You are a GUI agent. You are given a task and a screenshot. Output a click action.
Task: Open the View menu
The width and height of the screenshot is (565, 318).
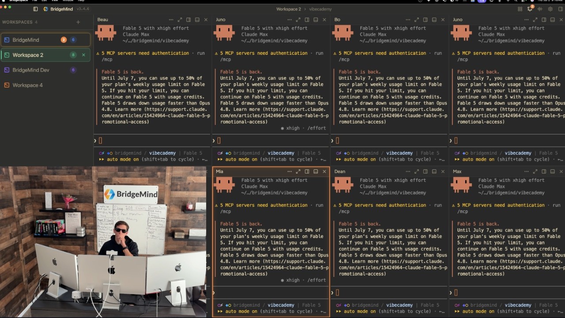(x=55, y=1)
